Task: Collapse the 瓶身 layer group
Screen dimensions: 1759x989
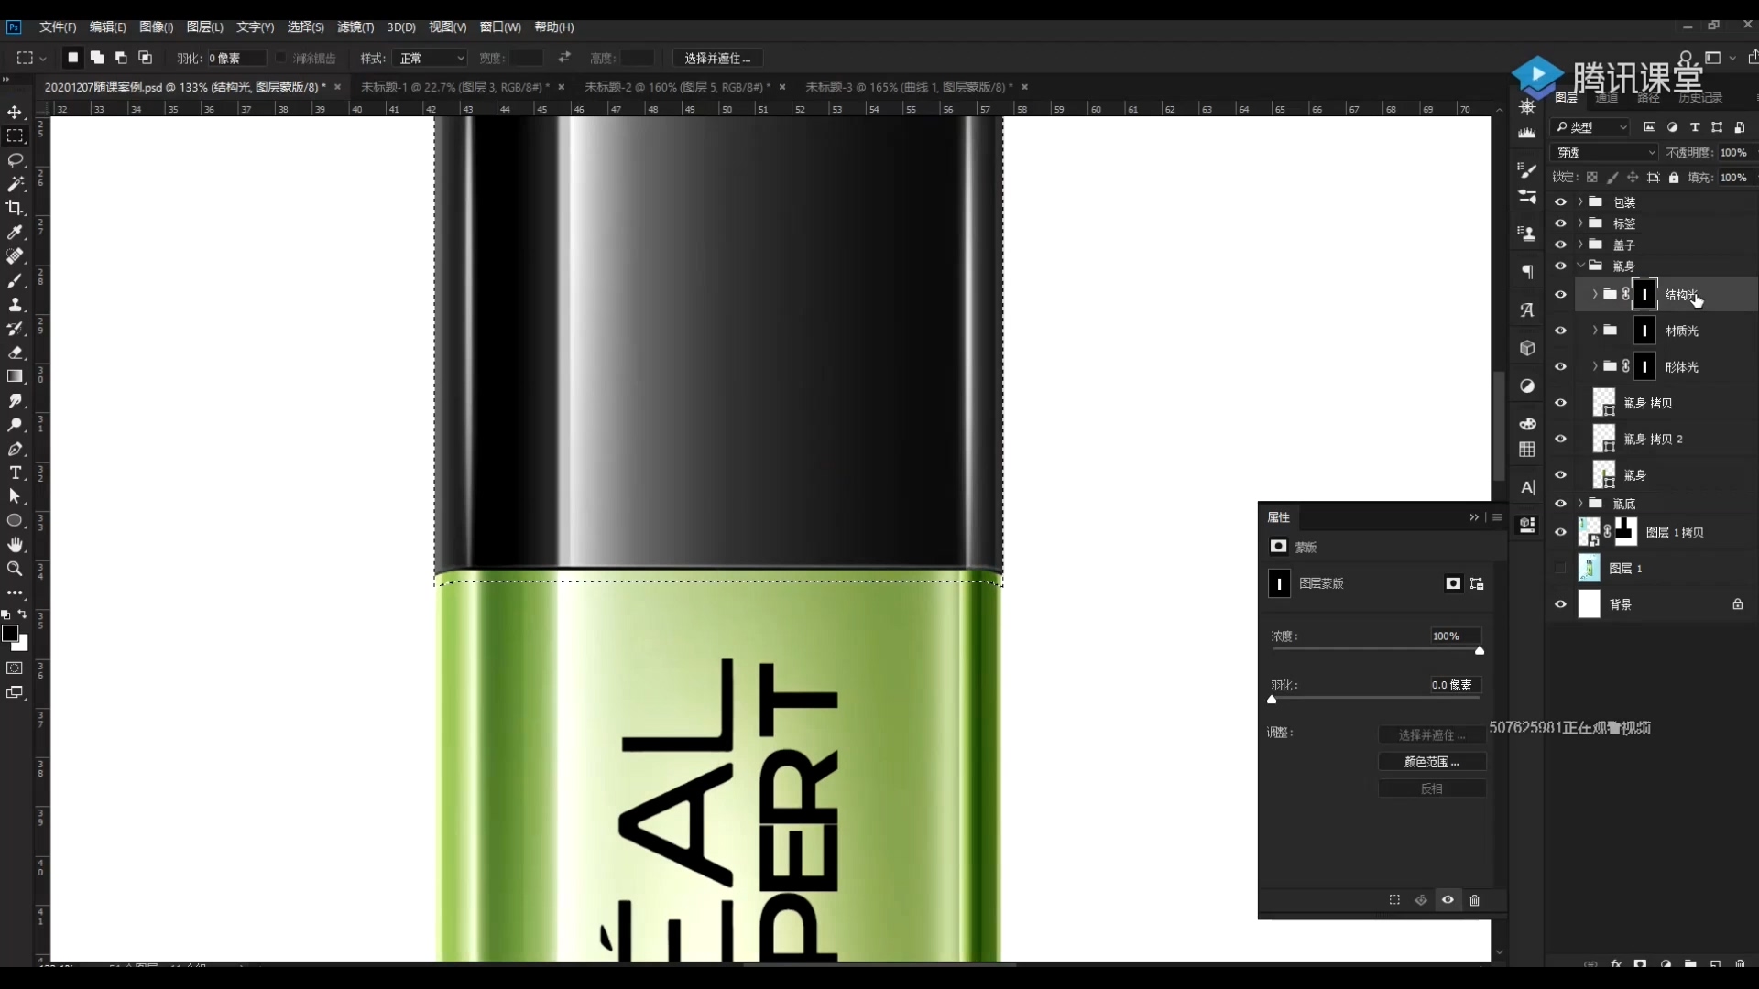Action: pos(1580,266)
